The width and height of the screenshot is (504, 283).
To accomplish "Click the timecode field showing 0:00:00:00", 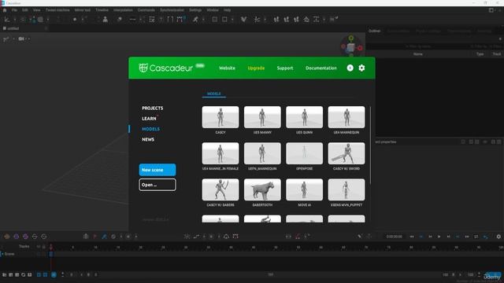I will [x=394, y=237].
